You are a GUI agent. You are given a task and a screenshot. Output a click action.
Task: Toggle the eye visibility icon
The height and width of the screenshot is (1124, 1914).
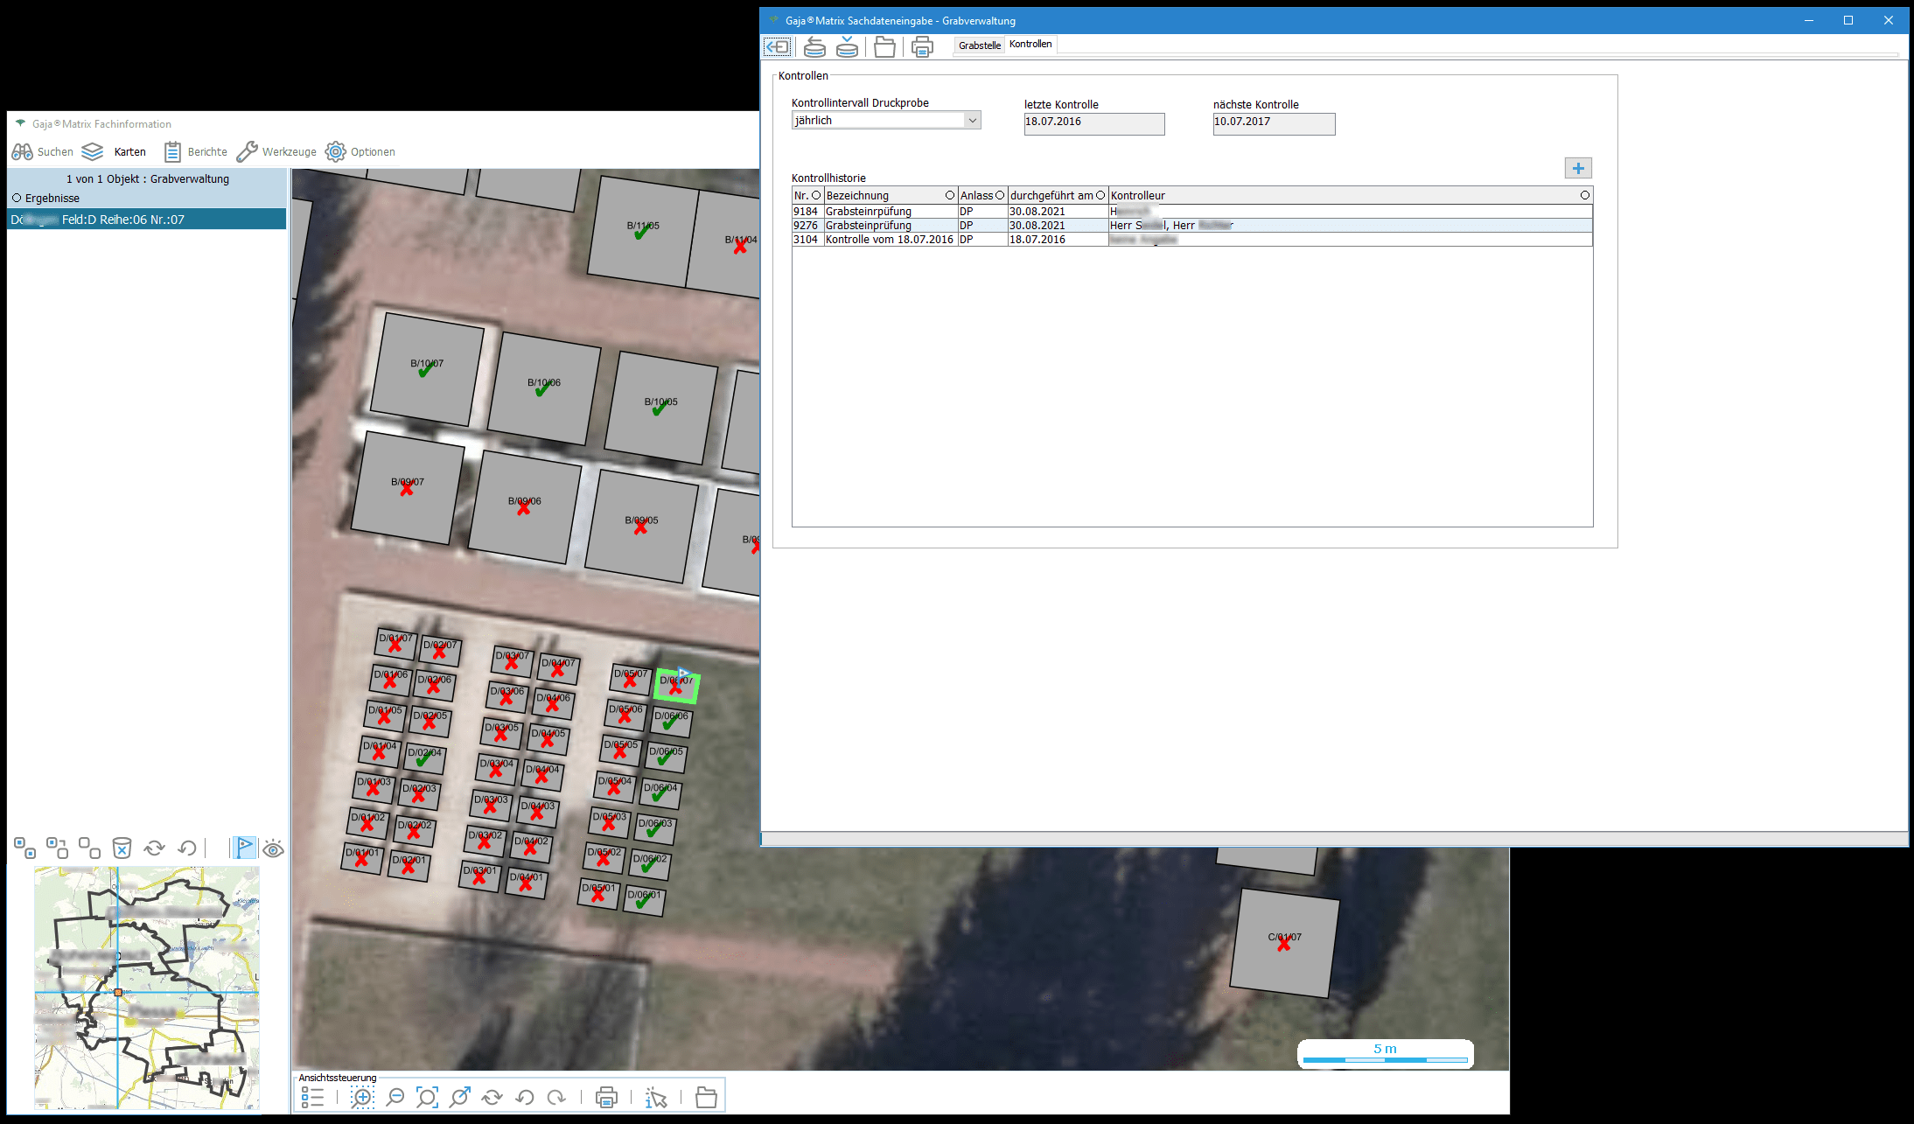273,848
